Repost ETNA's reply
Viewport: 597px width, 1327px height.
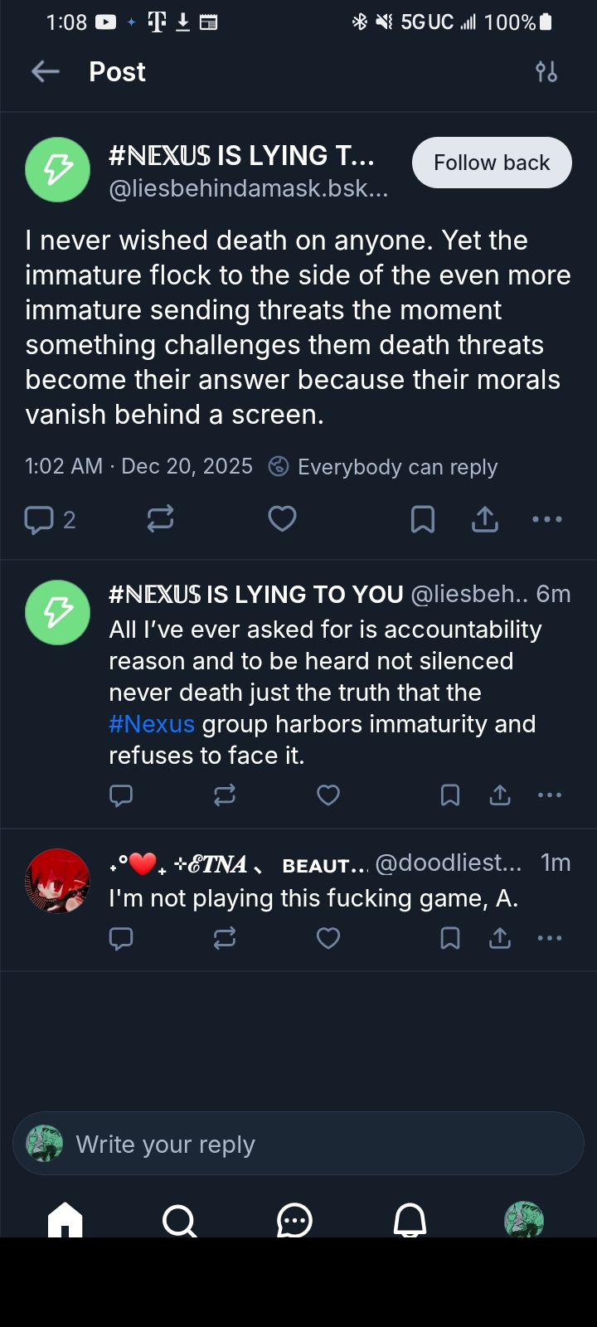tap(225, 938)
